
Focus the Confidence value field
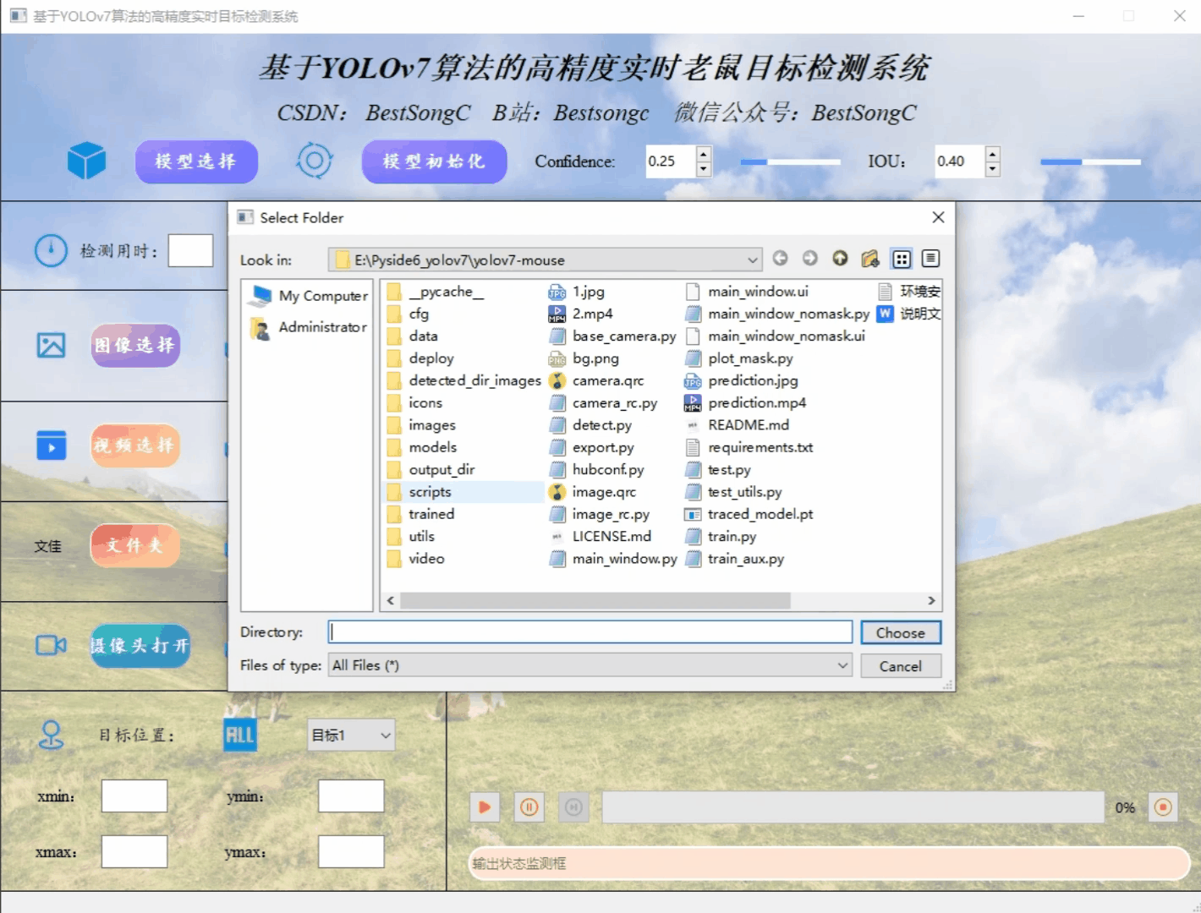[671, 161]
